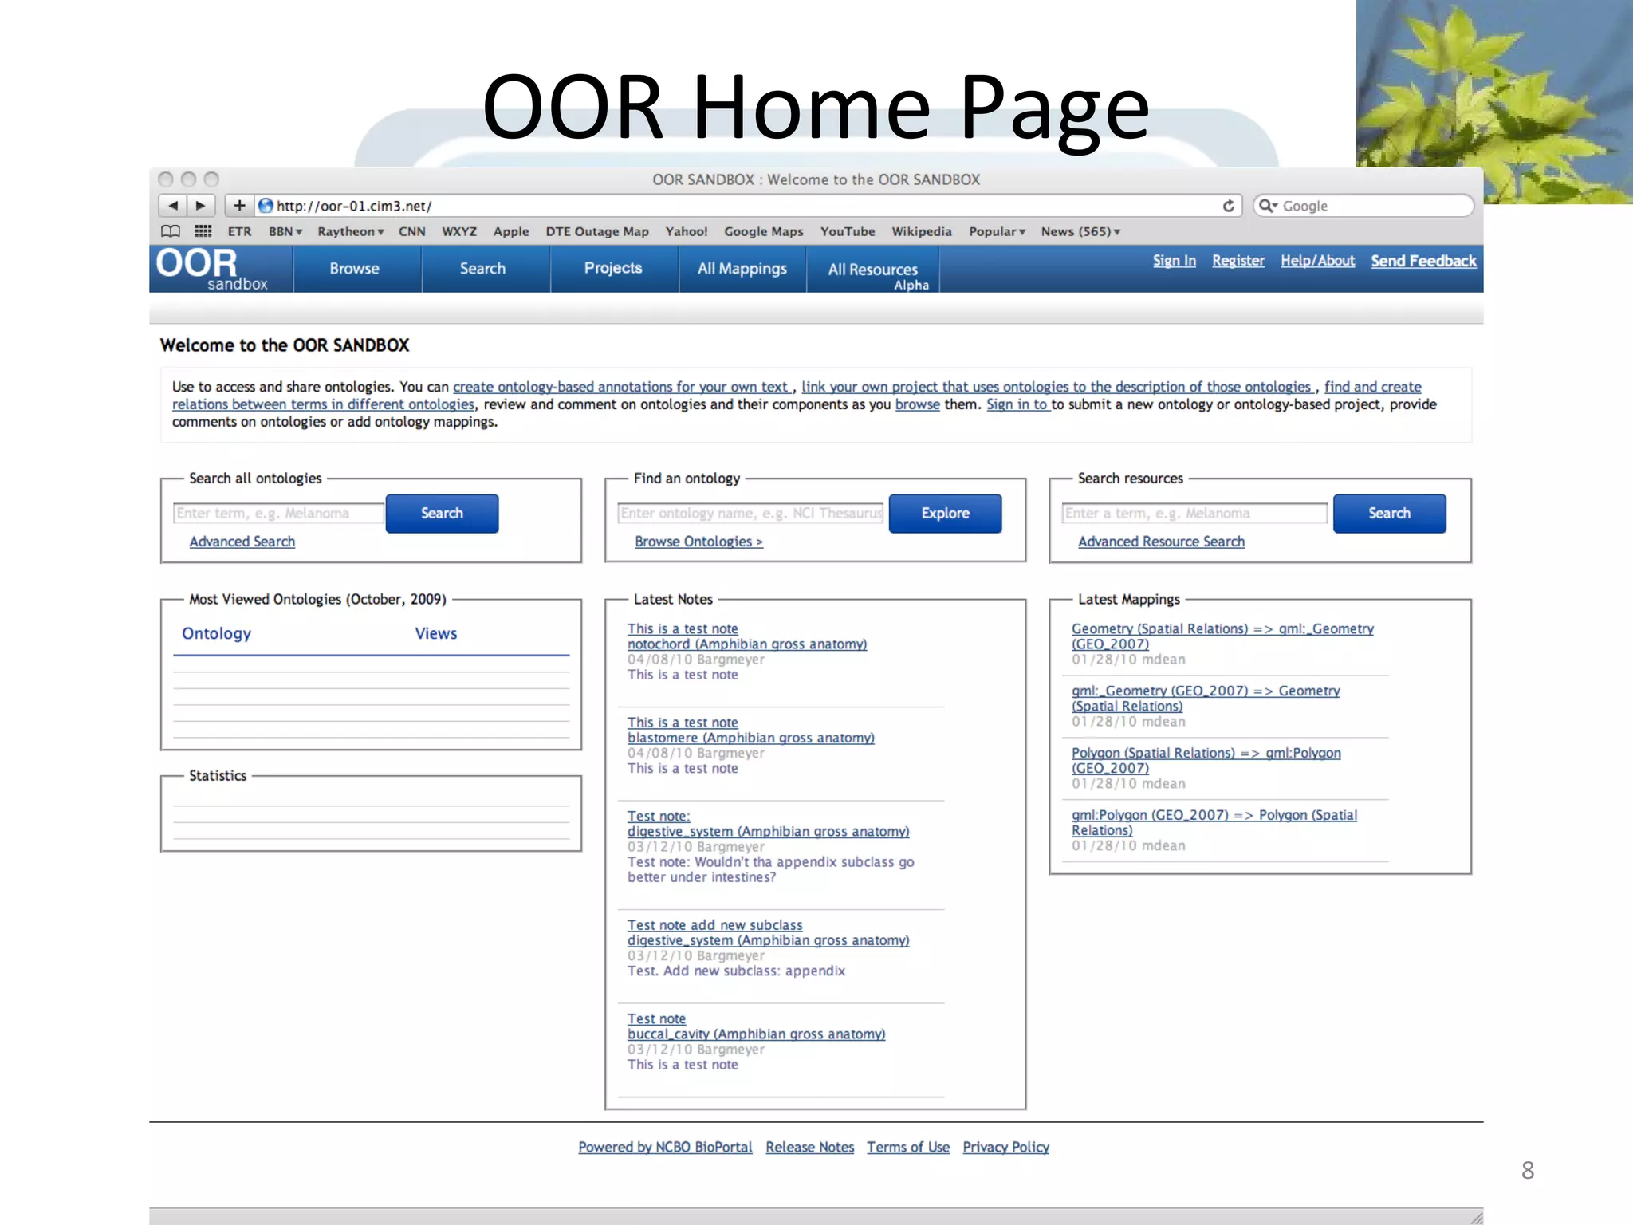This screenshot has height=1225, width=1633.
Task: Open the notochord (Amphibian gross anatomy) note link
Action: pos(747,644)
